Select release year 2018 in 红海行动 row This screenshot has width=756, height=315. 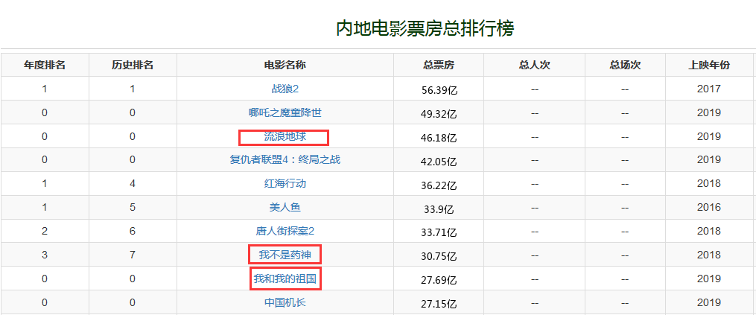coord(709,183)
